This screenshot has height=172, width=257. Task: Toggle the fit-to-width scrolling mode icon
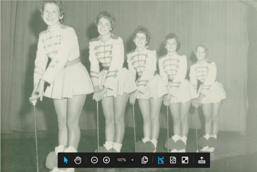point(161,160)
